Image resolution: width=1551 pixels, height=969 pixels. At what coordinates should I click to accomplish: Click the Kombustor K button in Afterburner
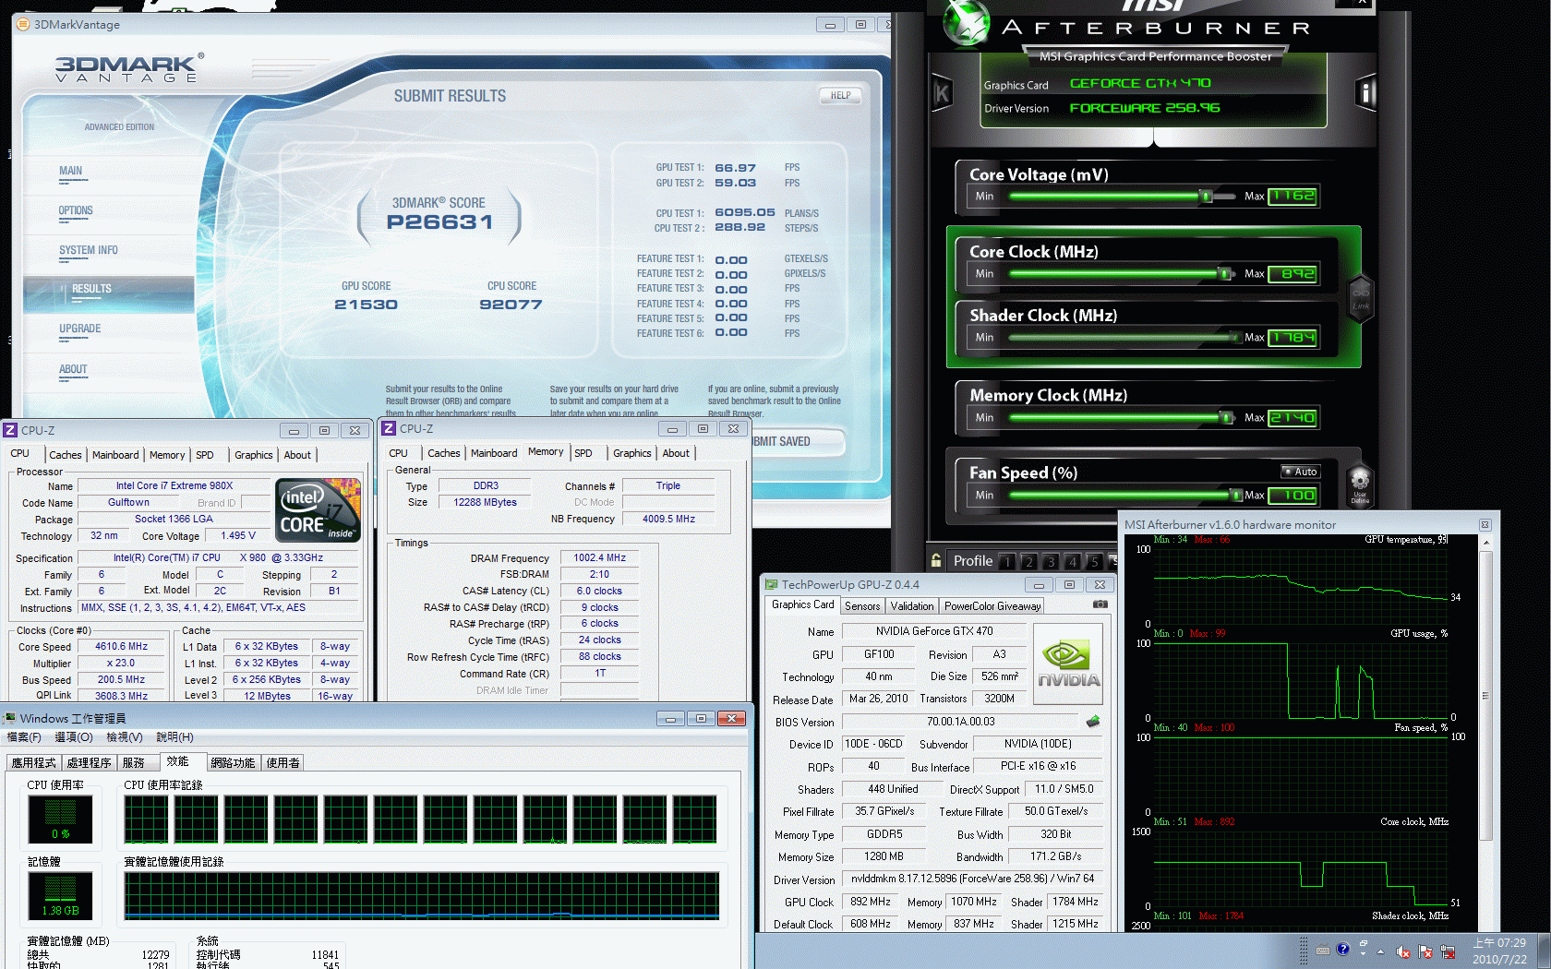point(942,92)
